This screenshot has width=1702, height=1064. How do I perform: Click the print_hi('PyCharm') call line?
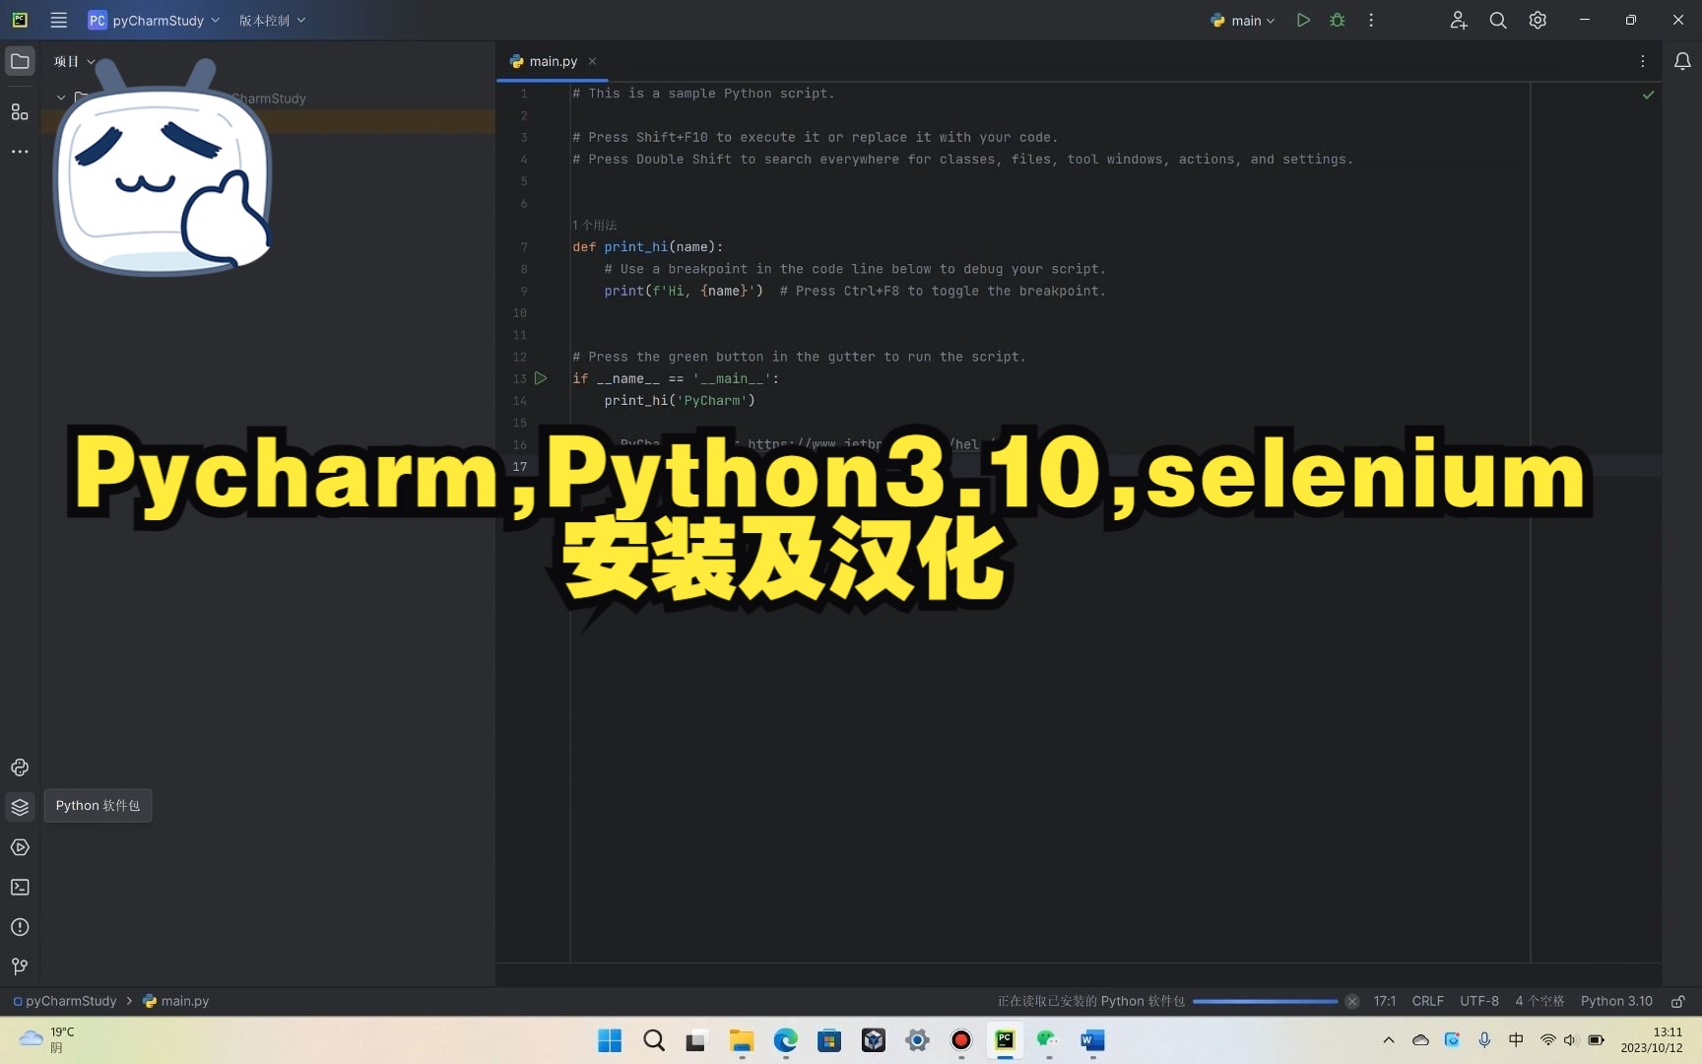[x=680, y=401]
